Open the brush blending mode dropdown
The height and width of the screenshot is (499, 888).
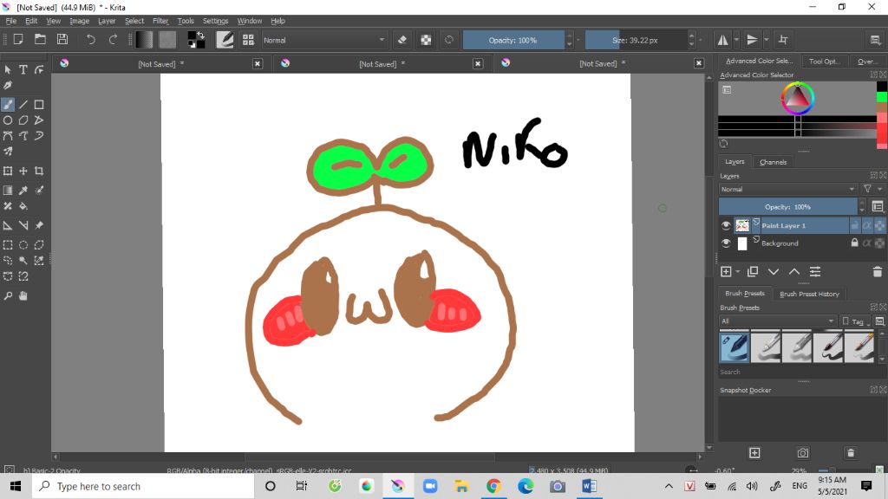coord(324,40)
